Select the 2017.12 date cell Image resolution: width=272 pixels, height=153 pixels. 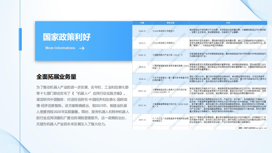click(142, 91)
